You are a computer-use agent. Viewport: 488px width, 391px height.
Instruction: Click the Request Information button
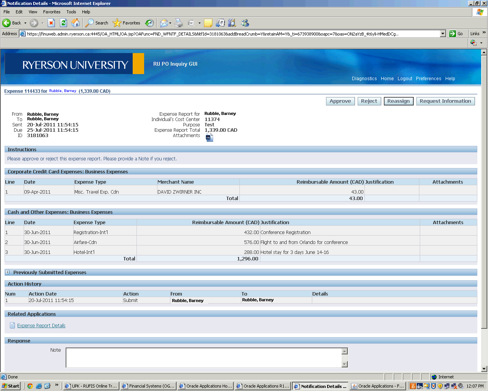click(445, 101)
